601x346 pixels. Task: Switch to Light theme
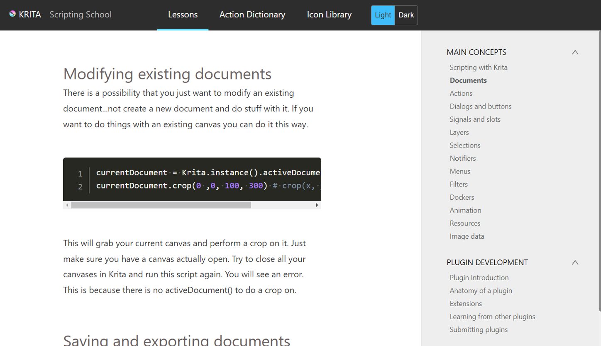click(x=382, y=15)
